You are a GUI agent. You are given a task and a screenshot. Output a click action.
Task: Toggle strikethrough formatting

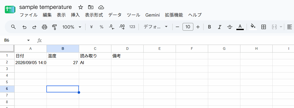[230, 27]
